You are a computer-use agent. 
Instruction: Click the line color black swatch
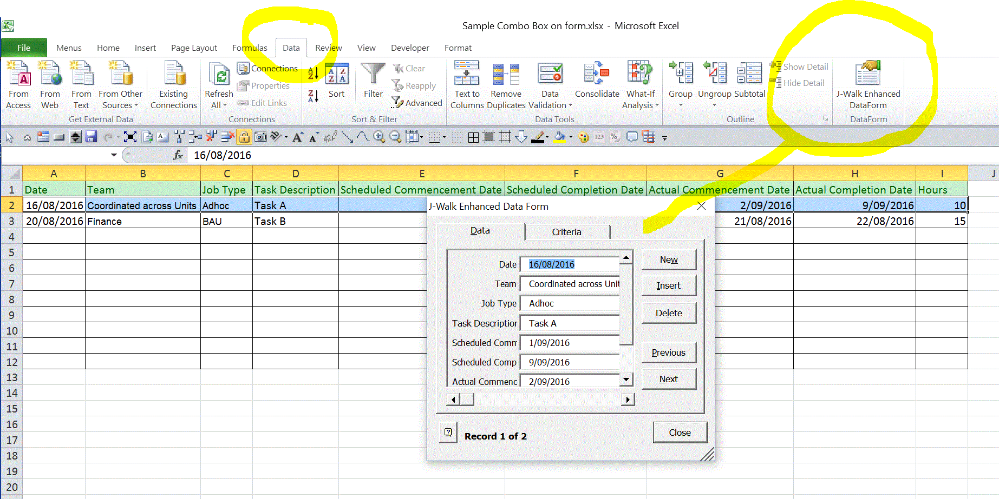pos(538,137)
